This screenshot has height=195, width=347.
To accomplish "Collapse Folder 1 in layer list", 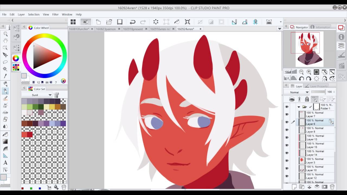I will [299, 107].
